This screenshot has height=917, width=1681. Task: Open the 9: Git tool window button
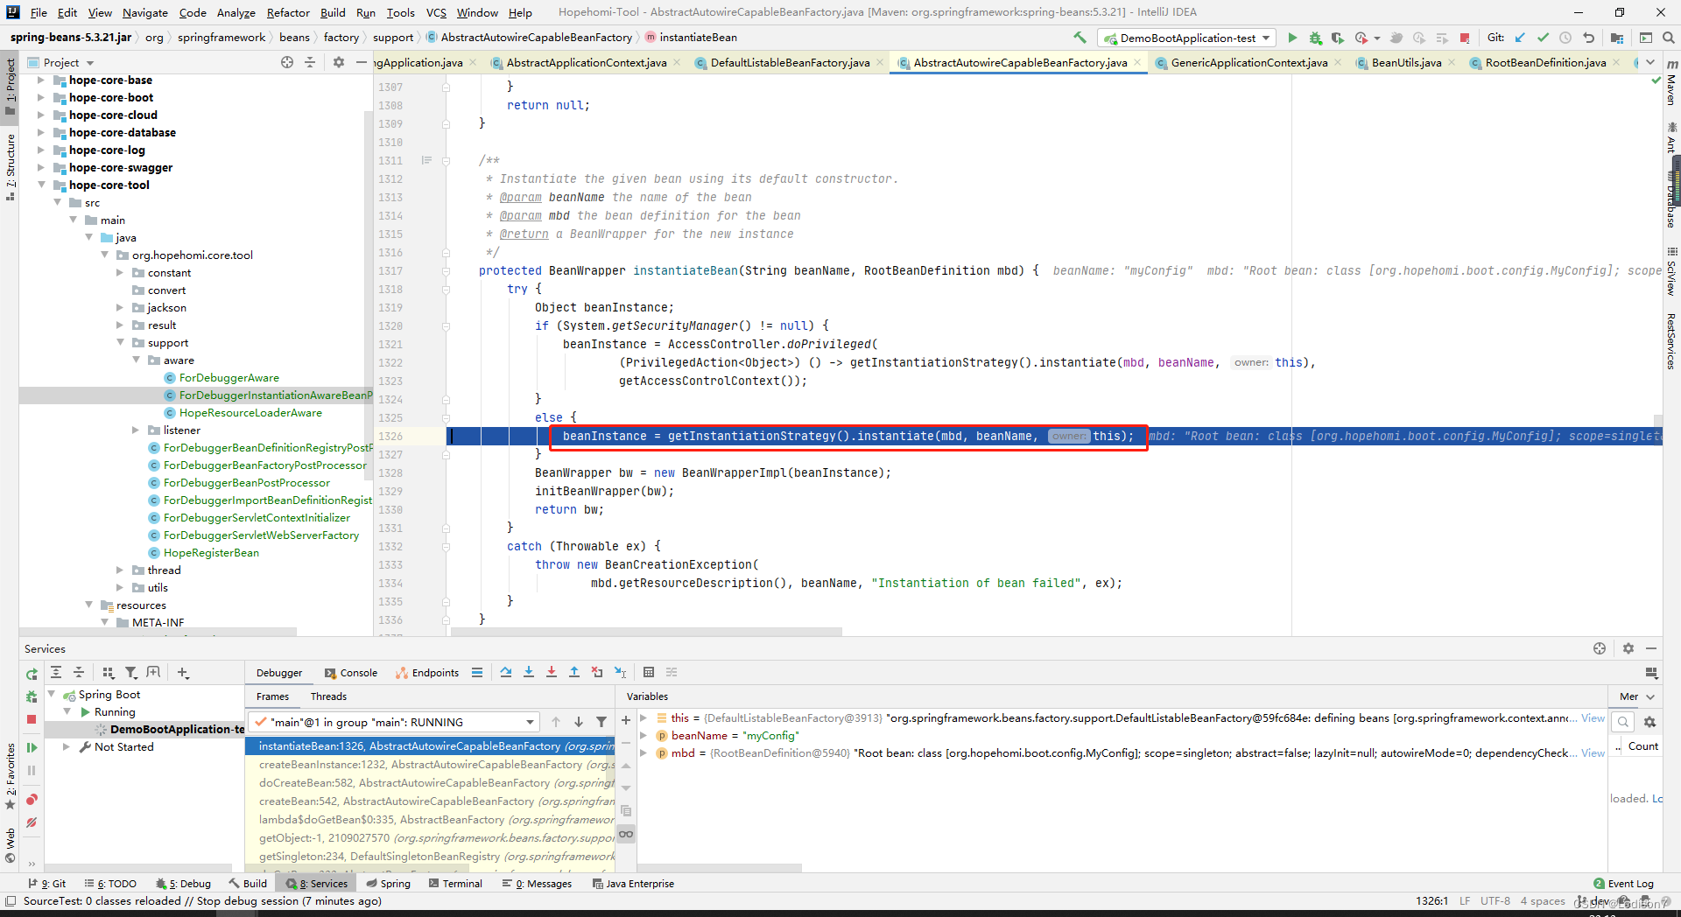coord(47,884)
